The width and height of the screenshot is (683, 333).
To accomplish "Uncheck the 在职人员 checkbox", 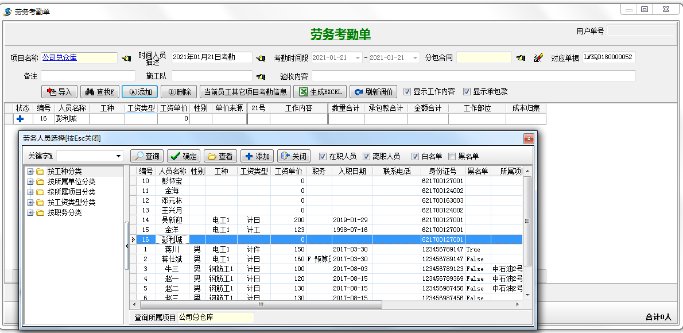I will (323, 156).
